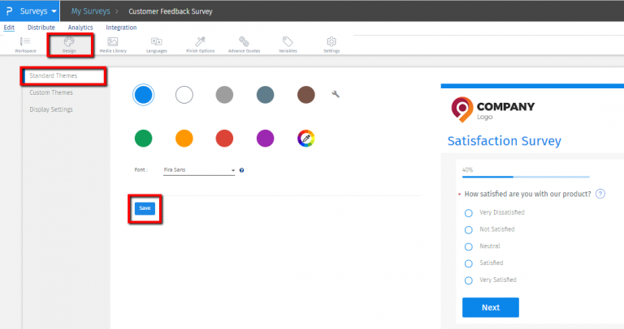
Task: Open the Variables tag icon
Action: click(x=288, y=42)
